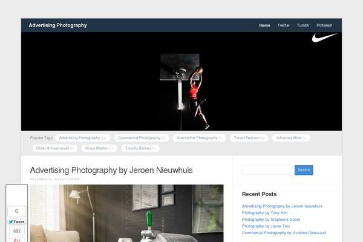Open recent post Photography by Javier Tles

(266, 226)
